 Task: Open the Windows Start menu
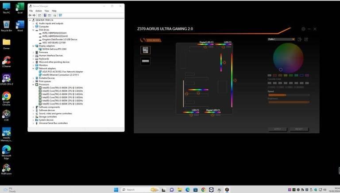click(x=116, y=190)
